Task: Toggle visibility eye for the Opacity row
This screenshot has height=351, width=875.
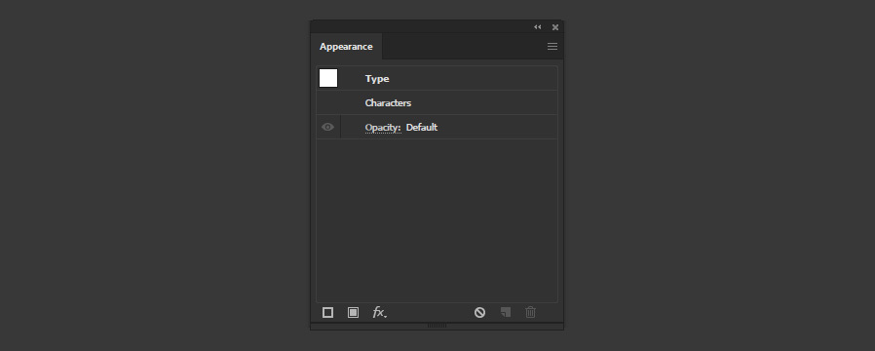Action: coord(328,127)
